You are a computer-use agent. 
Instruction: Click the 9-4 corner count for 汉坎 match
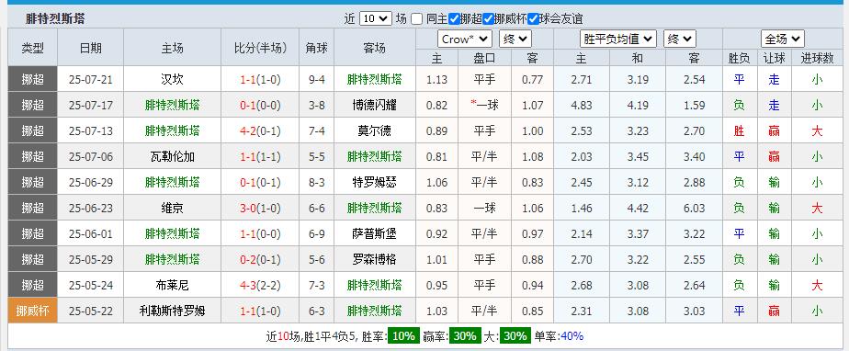pos(317,80)
